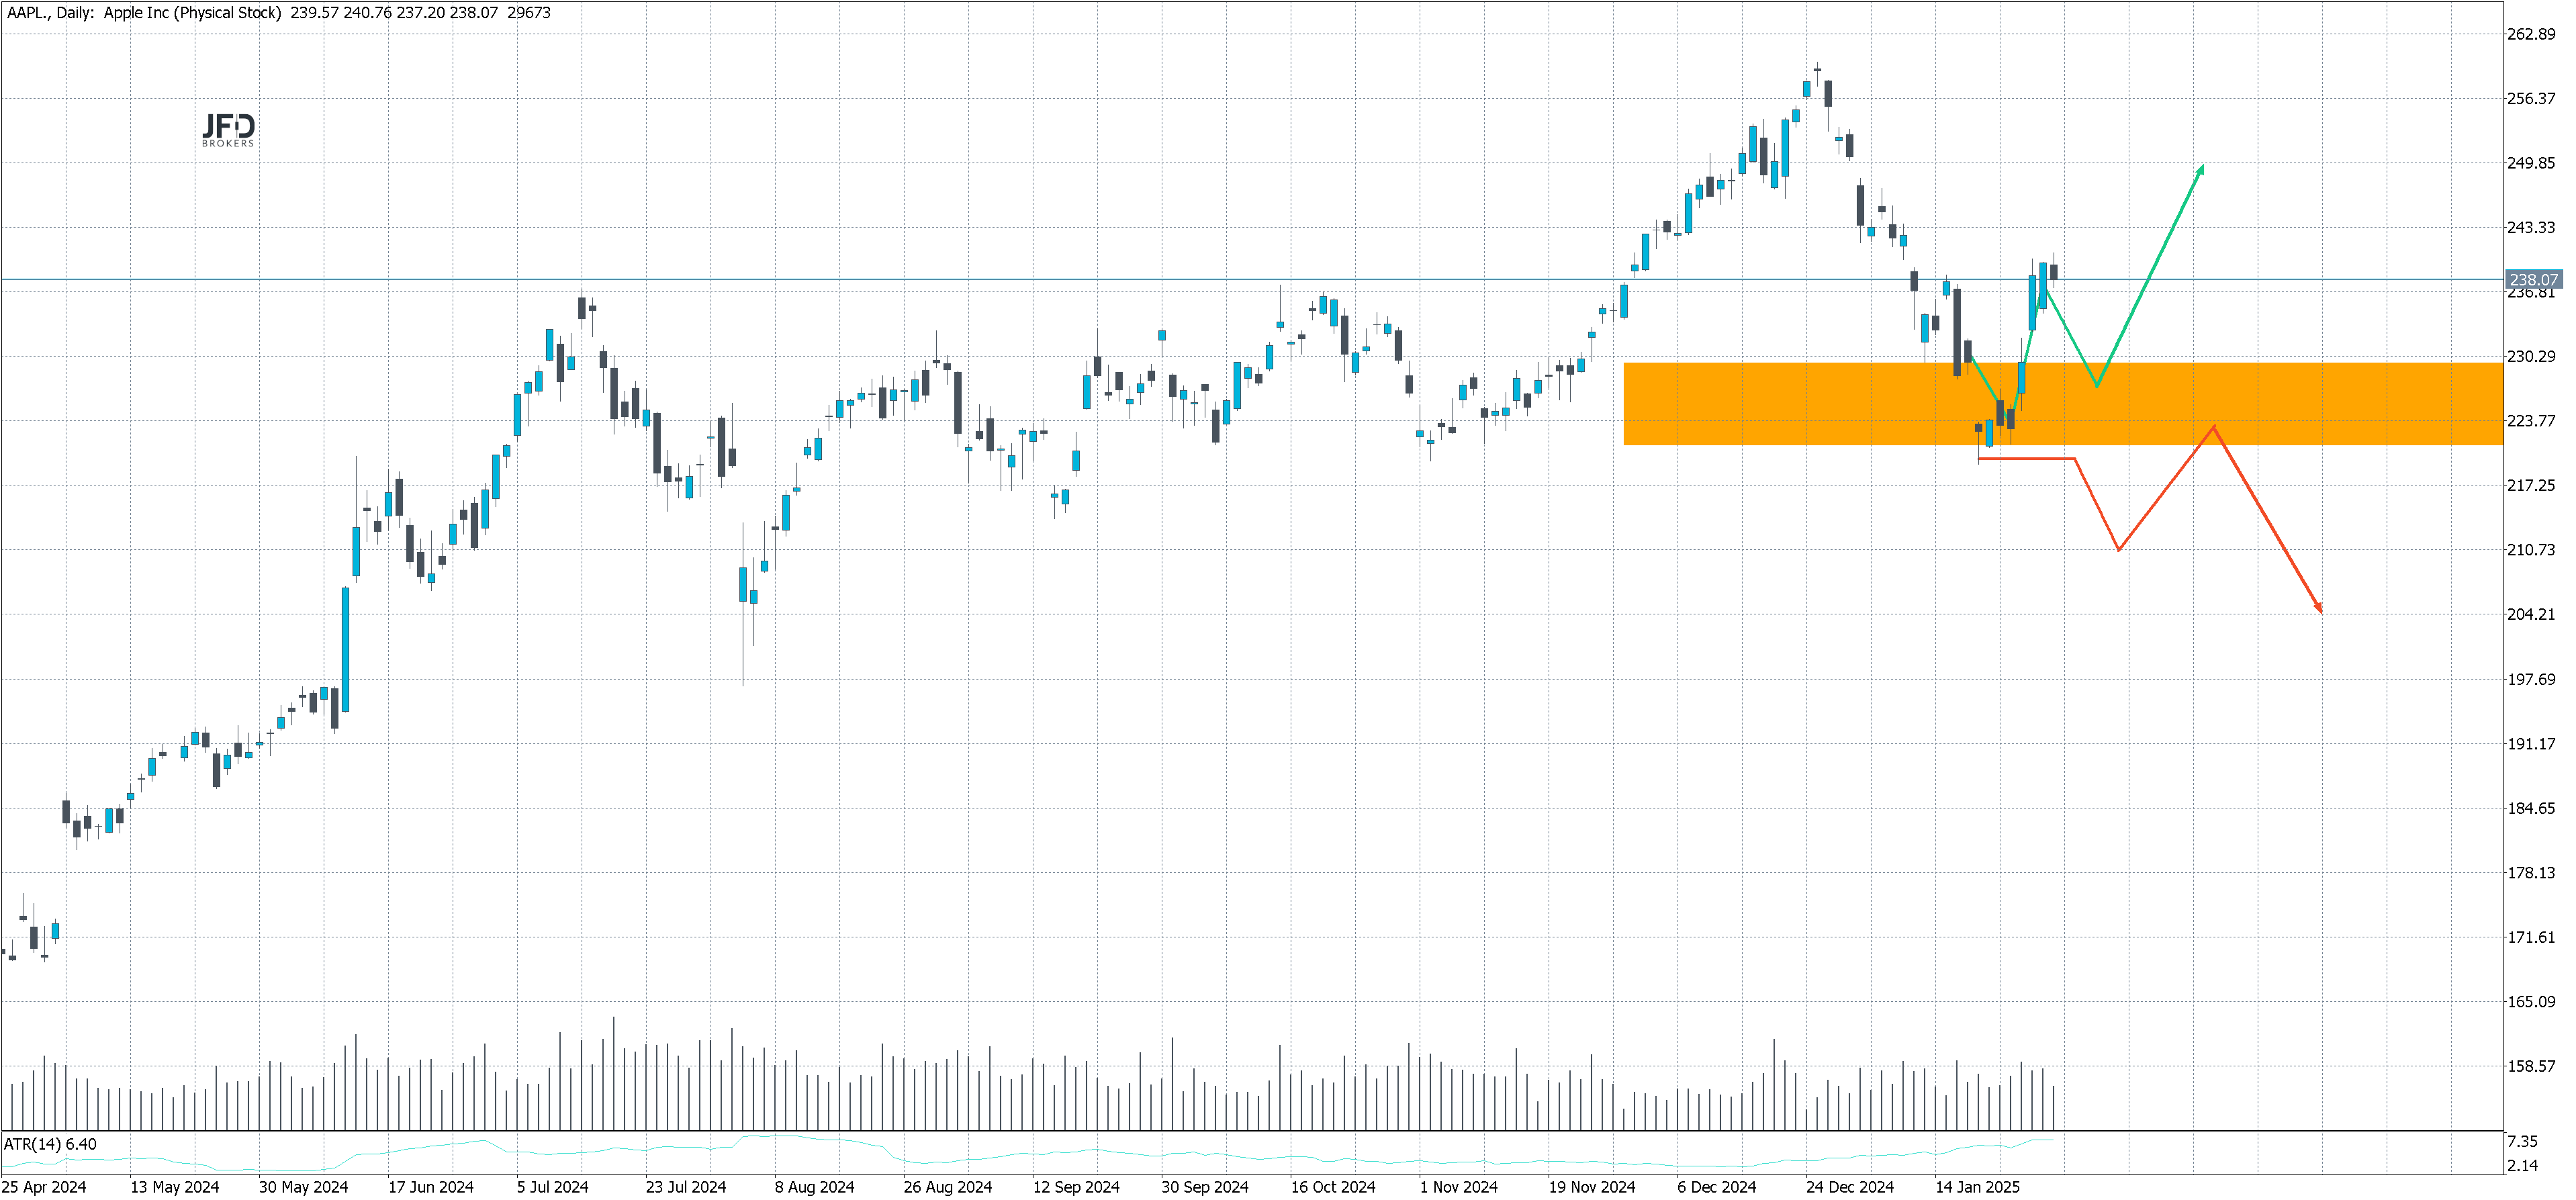Click the JFD Brokers logo
2576x1200 pixels.
(x=228, y=130)
